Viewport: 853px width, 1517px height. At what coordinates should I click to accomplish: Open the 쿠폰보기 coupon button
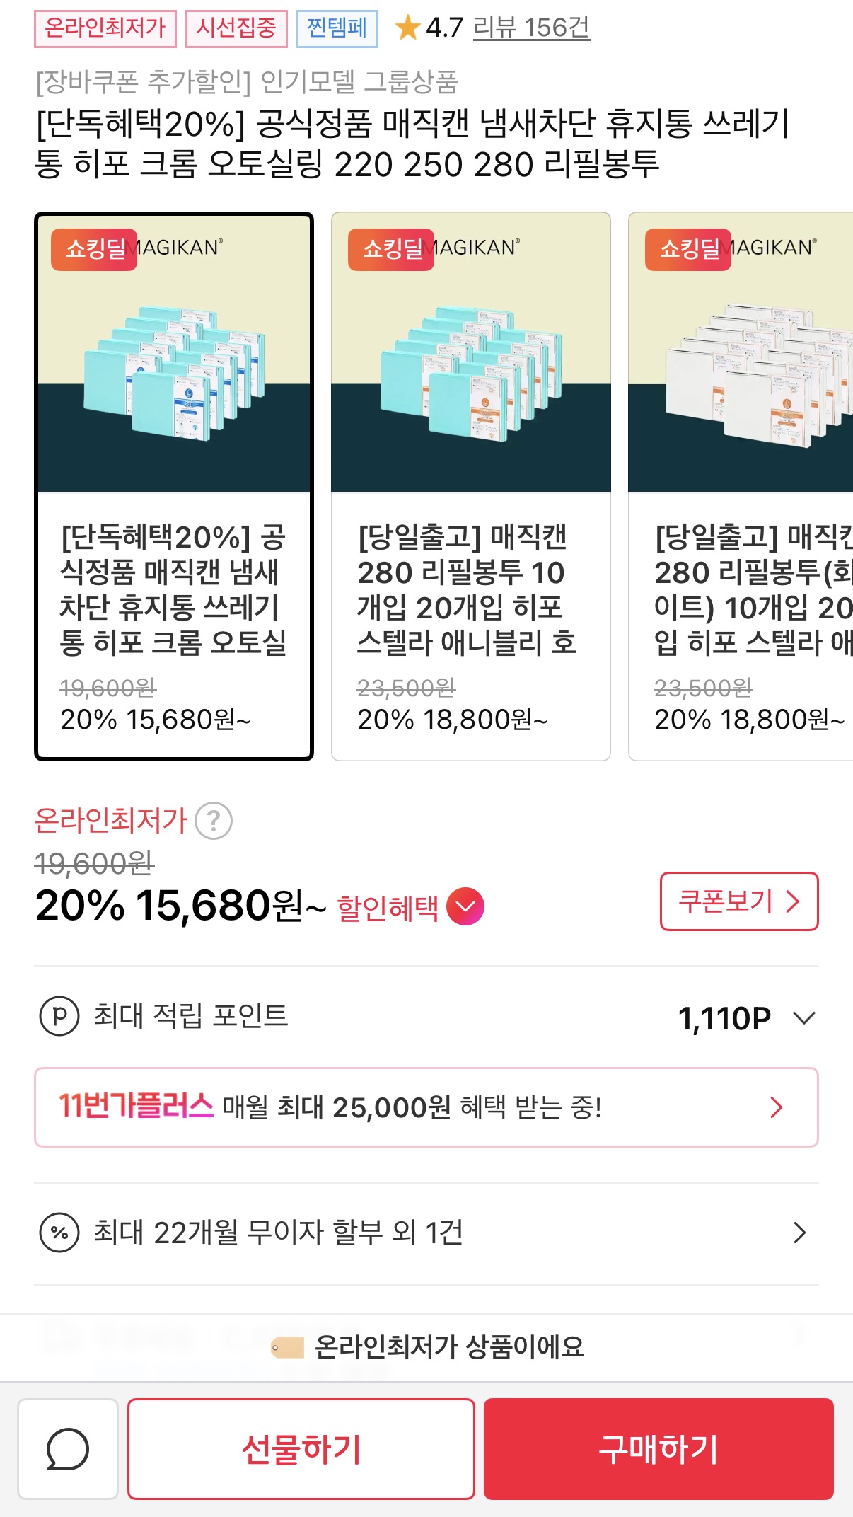pyautogui.click(x=738, y=901)
